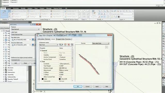
Task: Click OK in Label Style Composer
Action: (x=78, y=87)
